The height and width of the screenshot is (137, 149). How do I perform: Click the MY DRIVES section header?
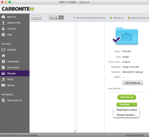click(x=7, y=95)
